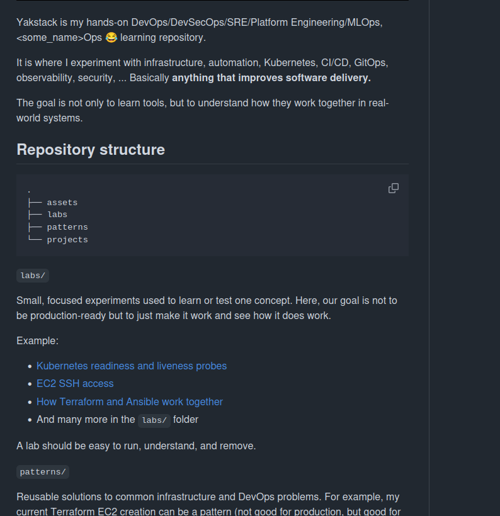Viewport: 500px width, 516px height.
Task: Click the Repository structure heading
Action: click(x=91, y=150)
